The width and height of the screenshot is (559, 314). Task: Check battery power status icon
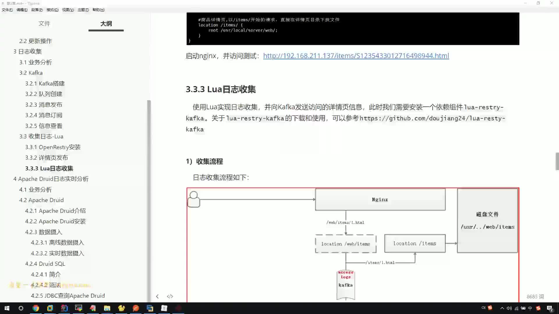(523, 308)
